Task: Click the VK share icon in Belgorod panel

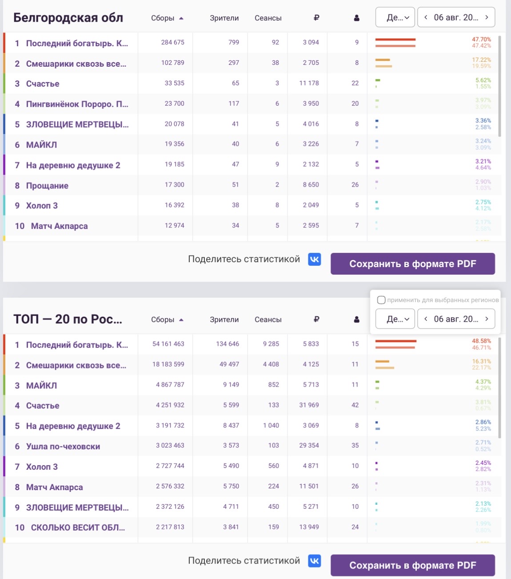Action: pos(315,260)
